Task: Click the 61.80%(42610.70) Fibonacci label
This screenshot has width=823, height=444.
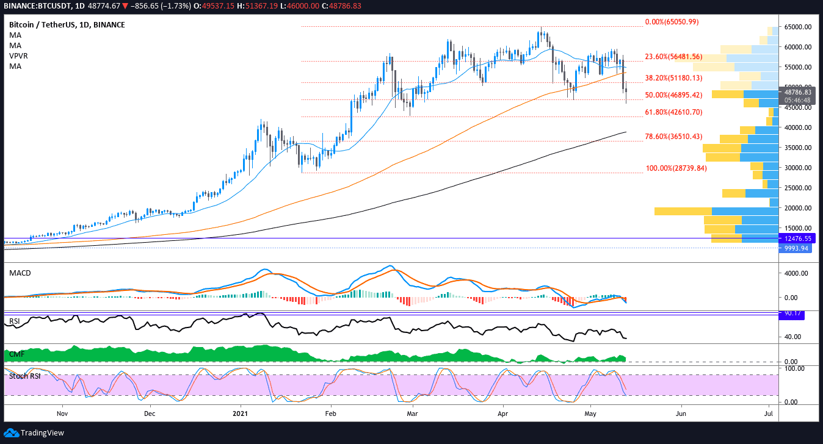Action: pyautogui.click(x=673, y=113)
